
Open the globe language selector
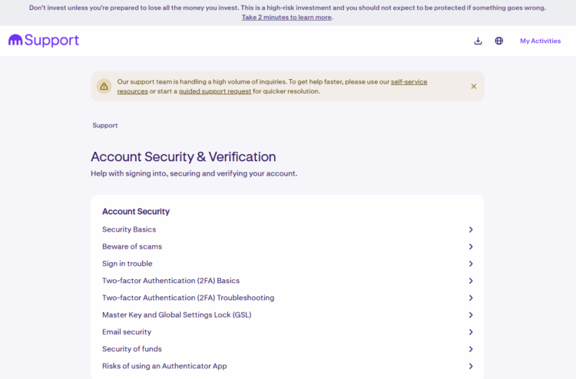(x=499, y=41)
